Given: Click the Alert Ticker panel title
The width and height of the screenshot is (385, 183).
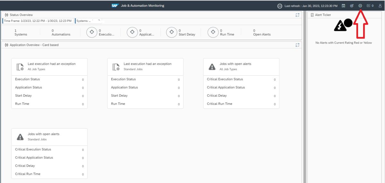Looking at the screenshot, I should 323,15.
